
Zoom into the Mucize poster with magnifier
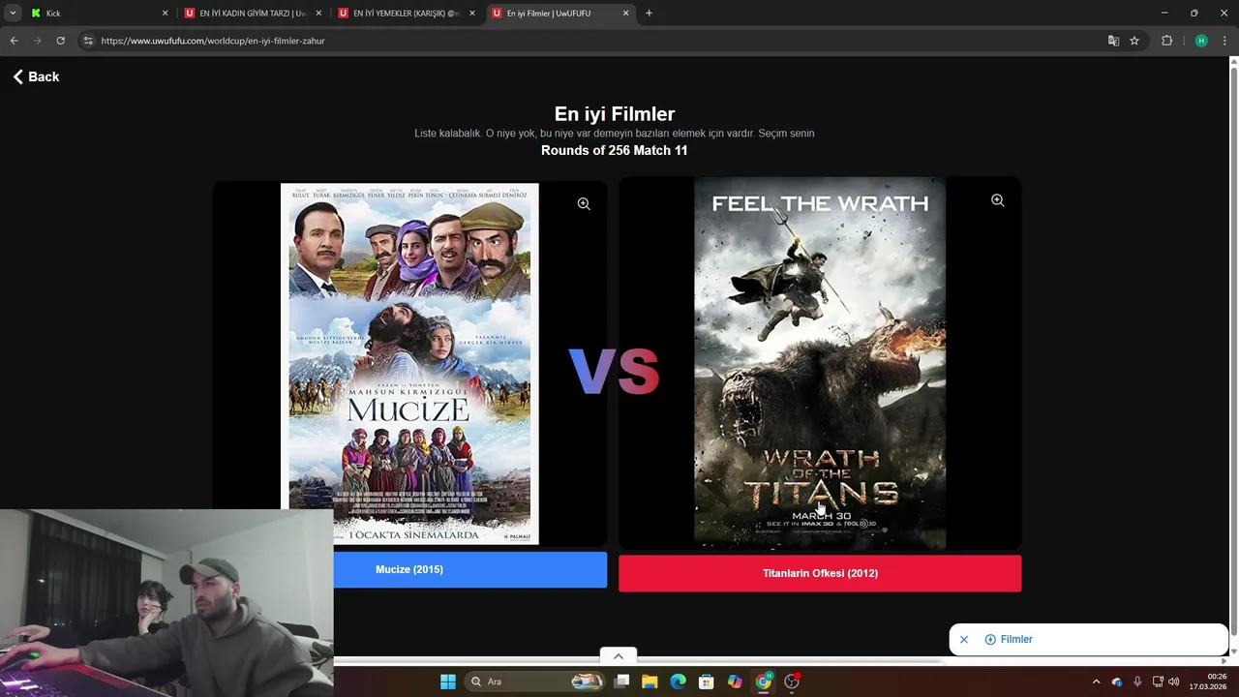pyautogui.click(x=584, y=203)
